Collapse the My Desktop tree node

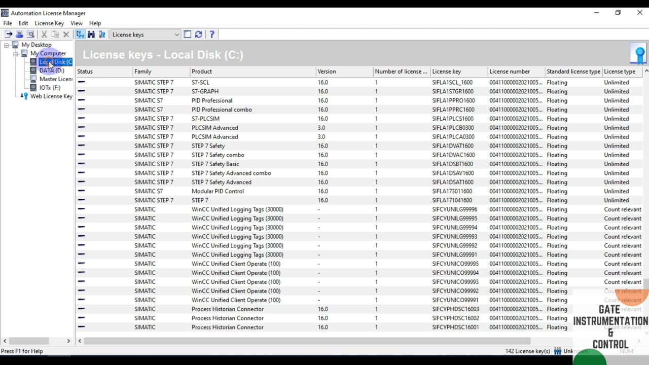click(x=6, y=45)
